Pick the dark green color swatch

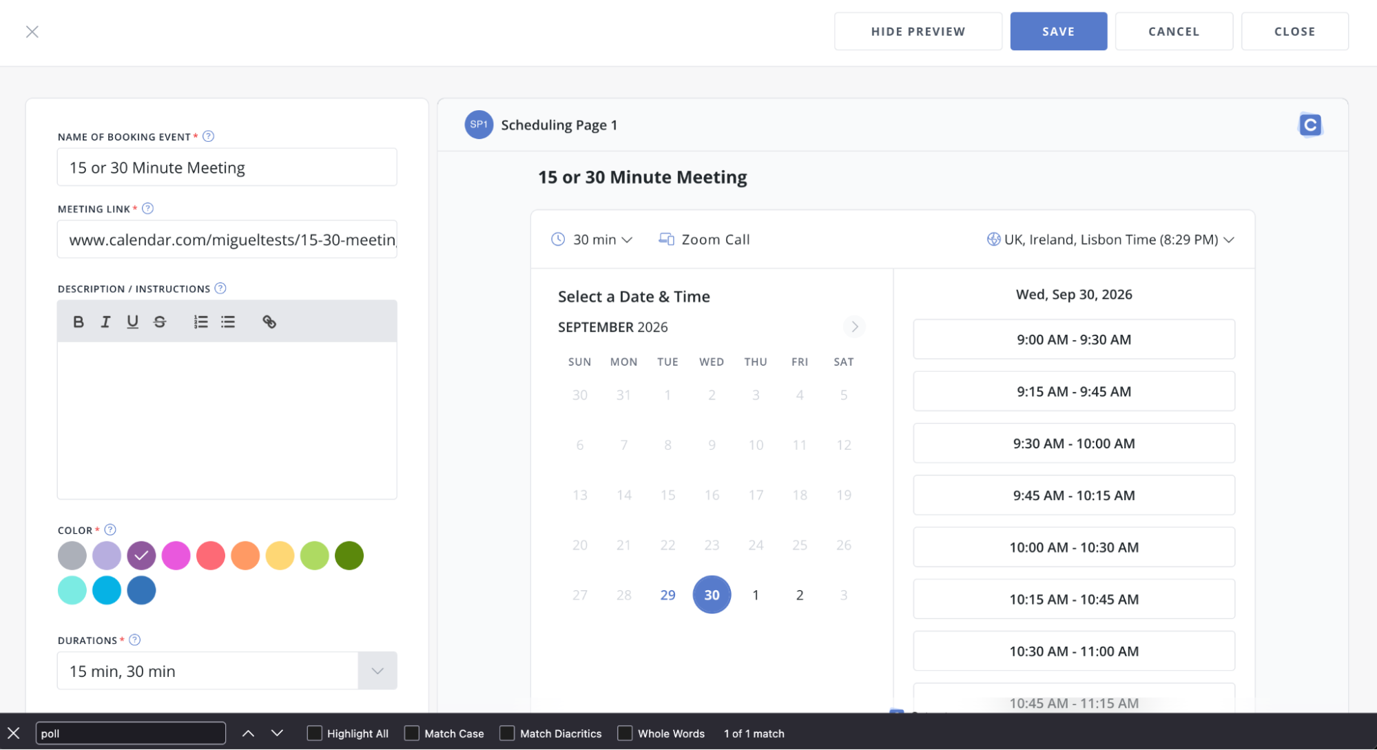[349, 555]
